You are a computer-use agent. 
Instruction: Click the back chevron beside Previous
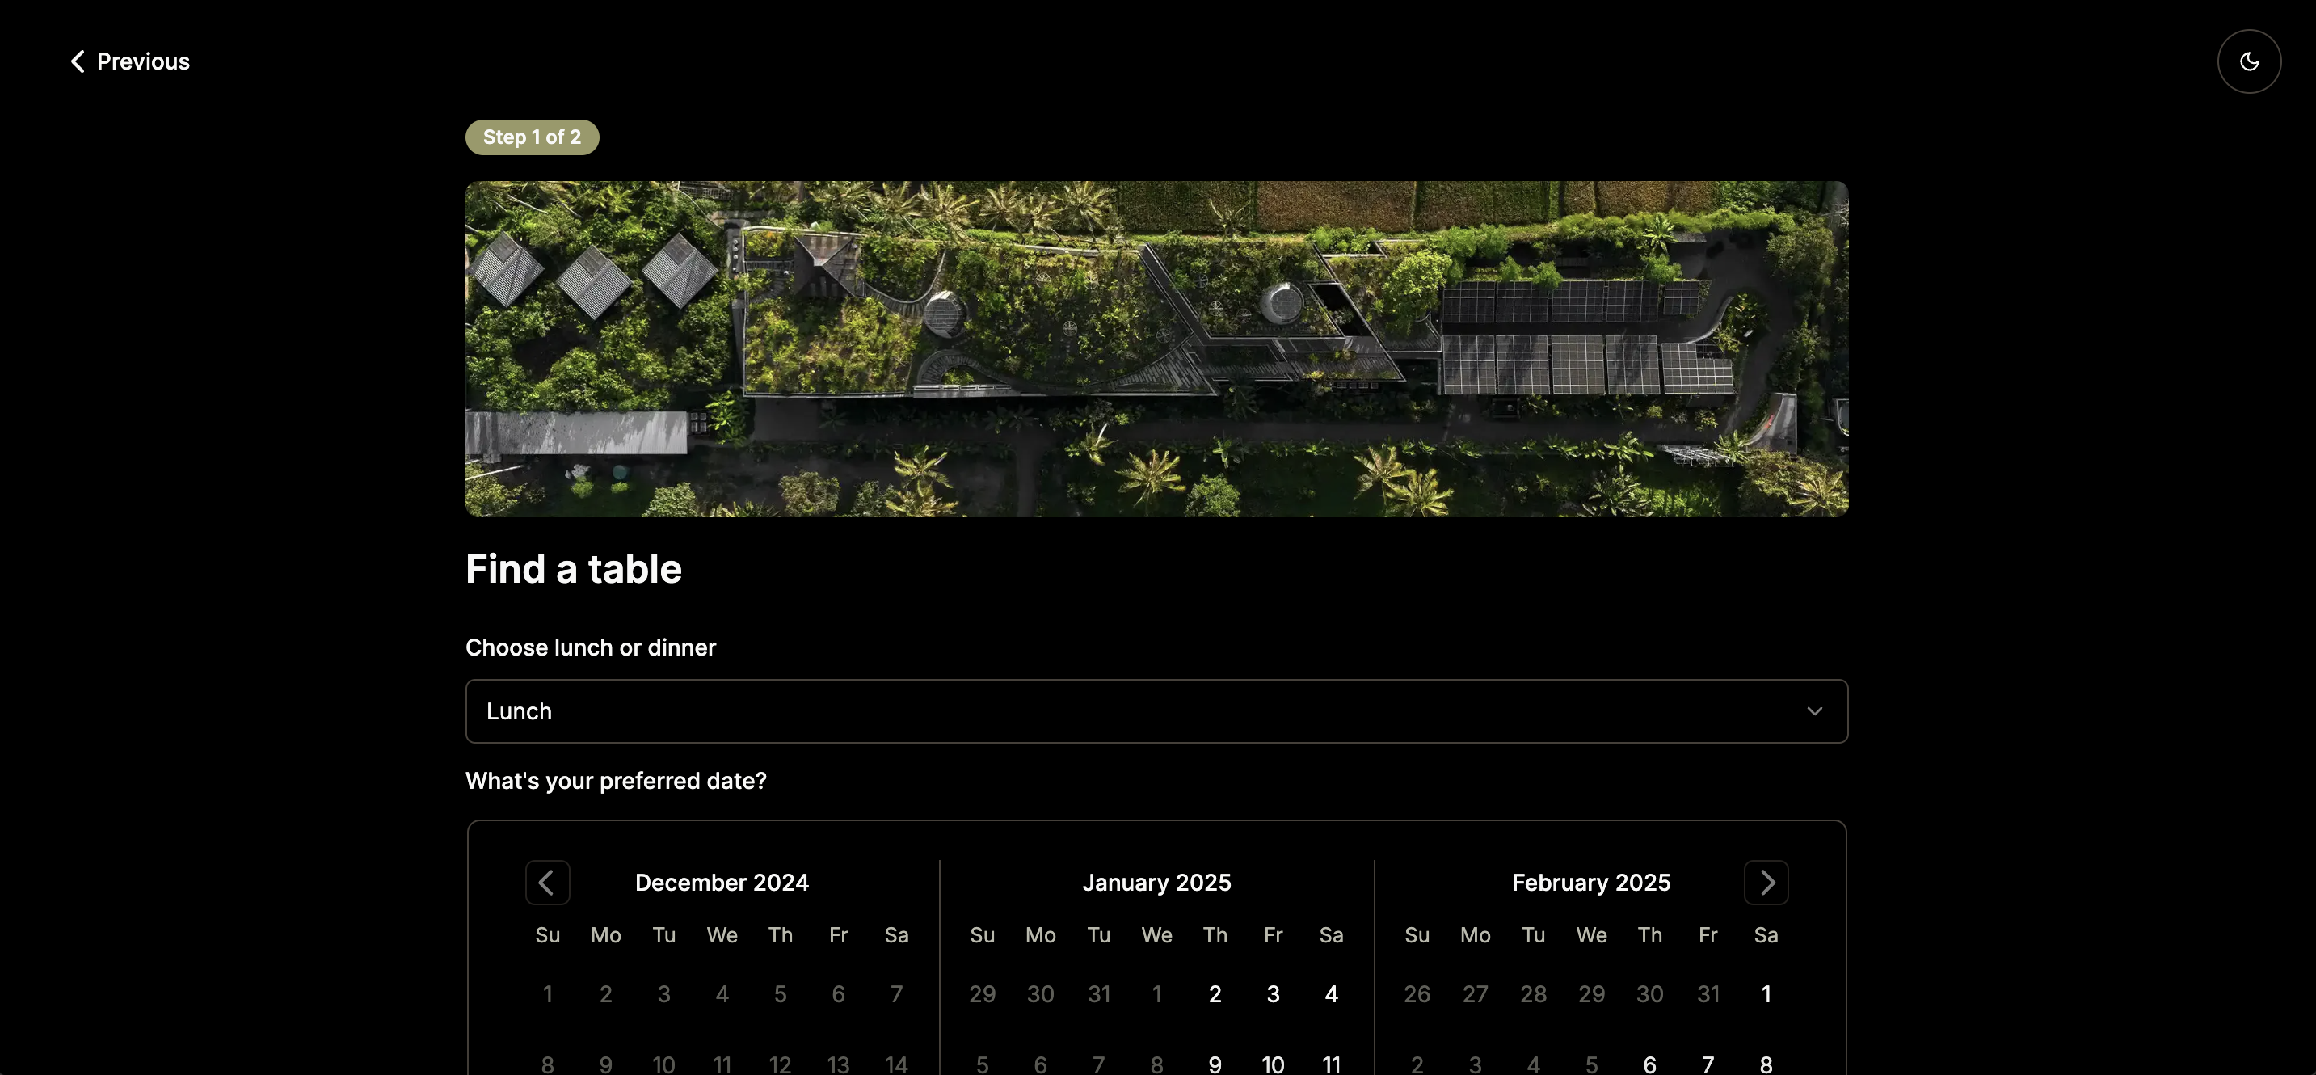[78, 61]
